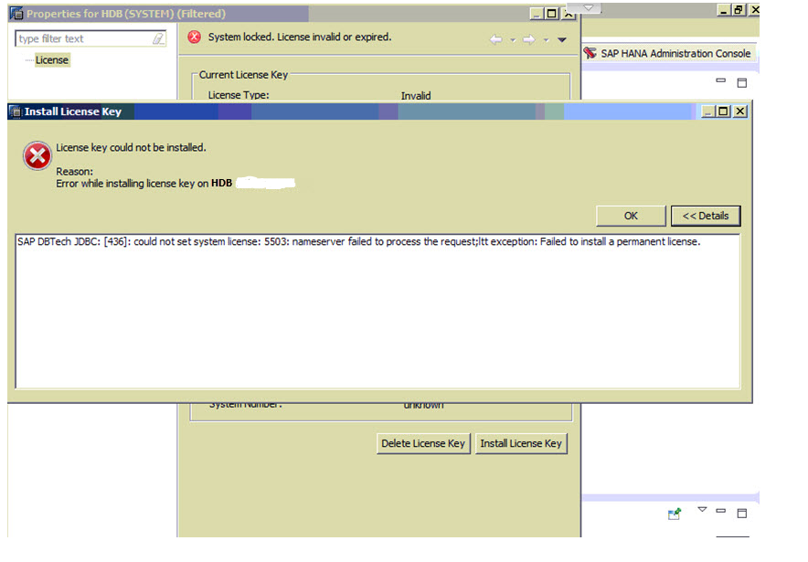Switch to SAP HANA Administration Console perspective
The image size is (808, 562).
coord(668,53)
